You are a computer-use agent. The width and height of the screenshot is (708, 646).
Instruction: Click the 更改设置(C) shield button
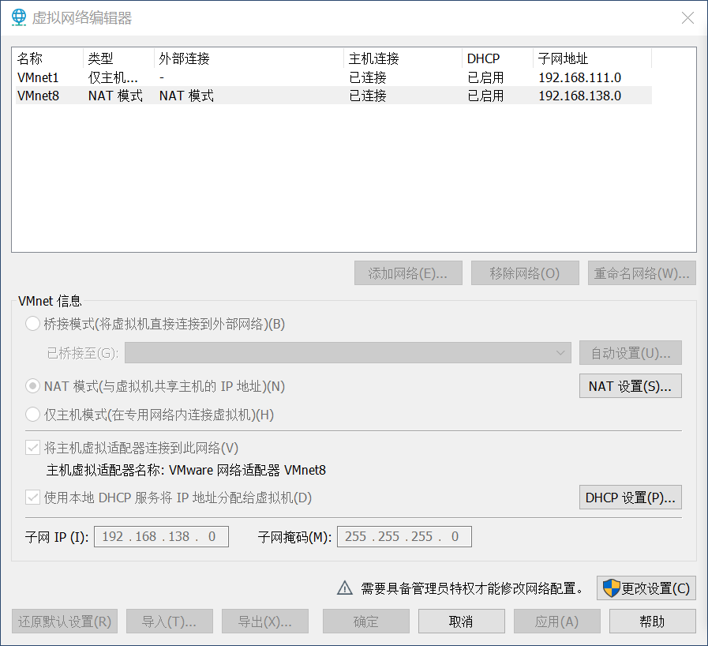646,588
